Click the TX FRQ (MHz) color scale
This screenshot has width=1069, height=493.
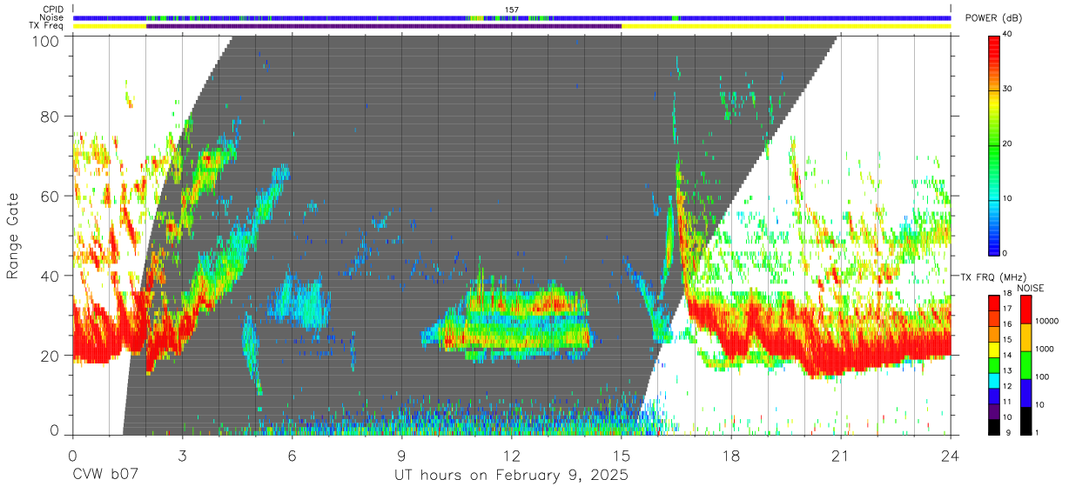pos(994,364)
